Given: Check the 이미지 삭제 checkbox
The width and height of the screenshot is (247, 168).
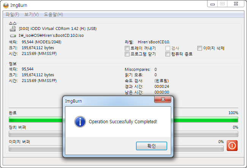Looking at the screenshot, I should coord(199,48).
